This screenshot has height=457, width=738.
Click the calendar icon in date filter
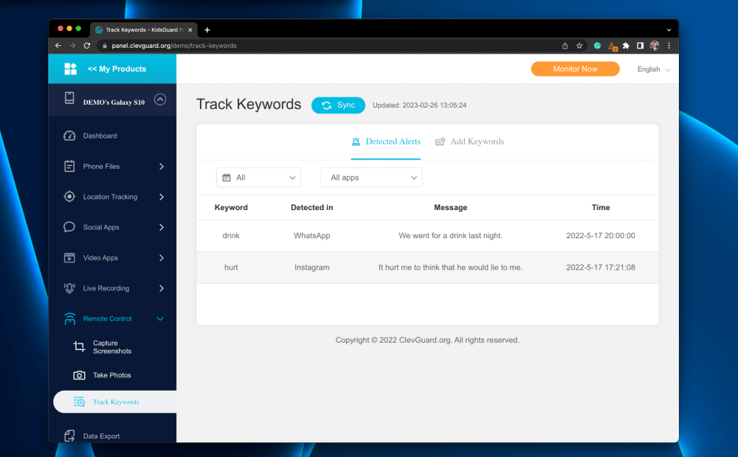(x=227, y=178)
